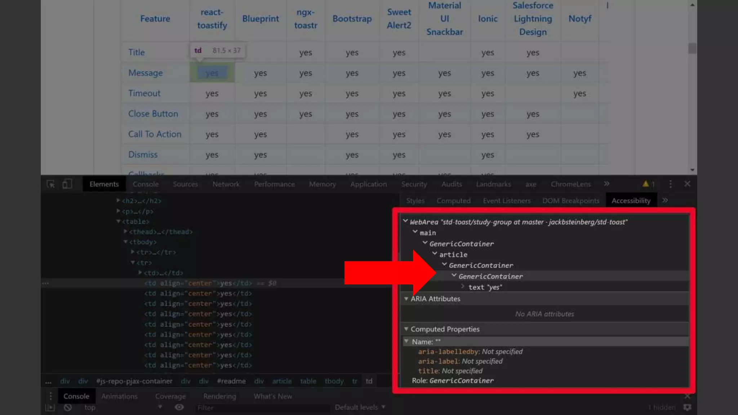
Task: Click the console Filter input field
Action: tap(262, 407)
